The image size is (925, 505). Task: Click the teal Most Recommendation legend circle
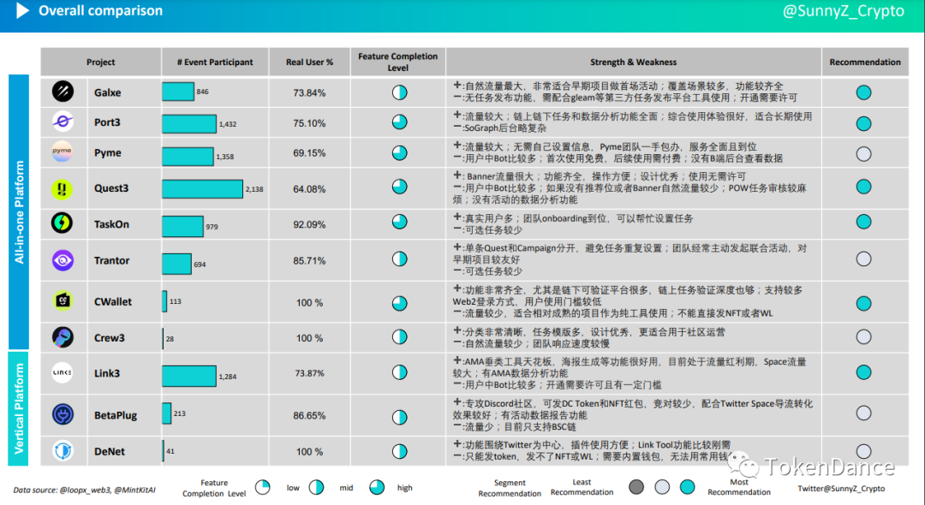coord(687,487)
